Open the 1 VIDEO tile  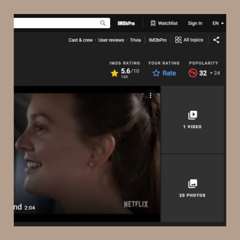tap(192, 120)
